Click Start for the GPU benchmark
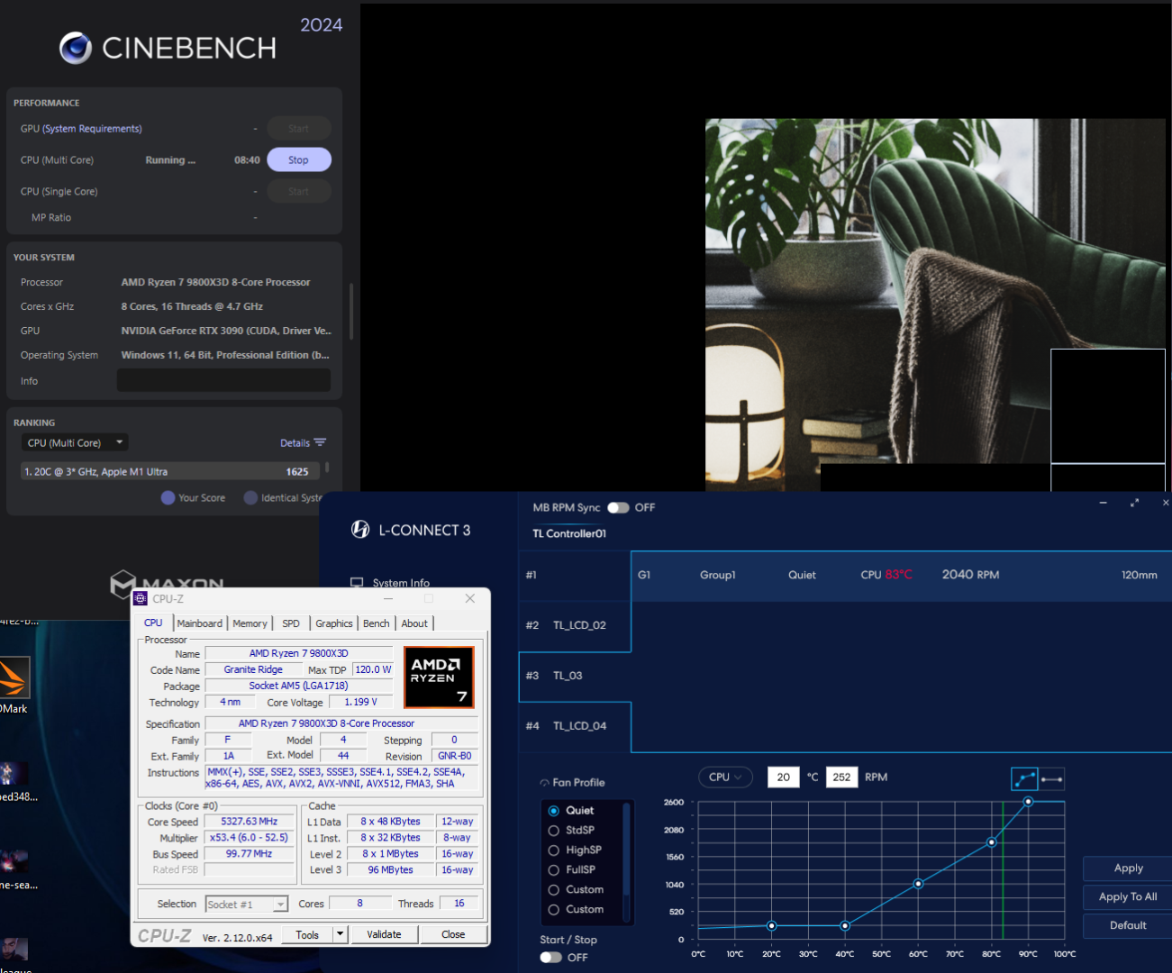 pos(299,128)
